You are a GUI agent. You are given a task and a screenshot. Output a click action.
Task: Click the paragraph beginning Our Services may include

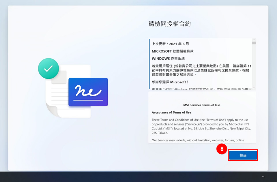(198, 140)
